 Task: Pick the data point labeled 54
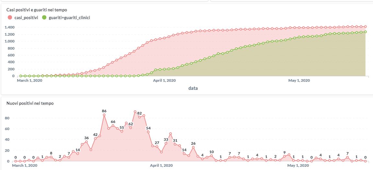pos(148,132)
